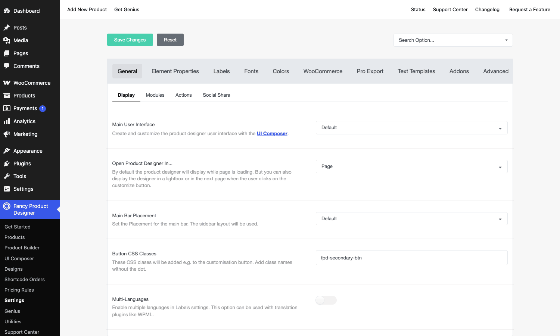Open Shortcode Orders submenu item
Image resolution: width=560 pixels, height=336 pixels.
(25, 280)
